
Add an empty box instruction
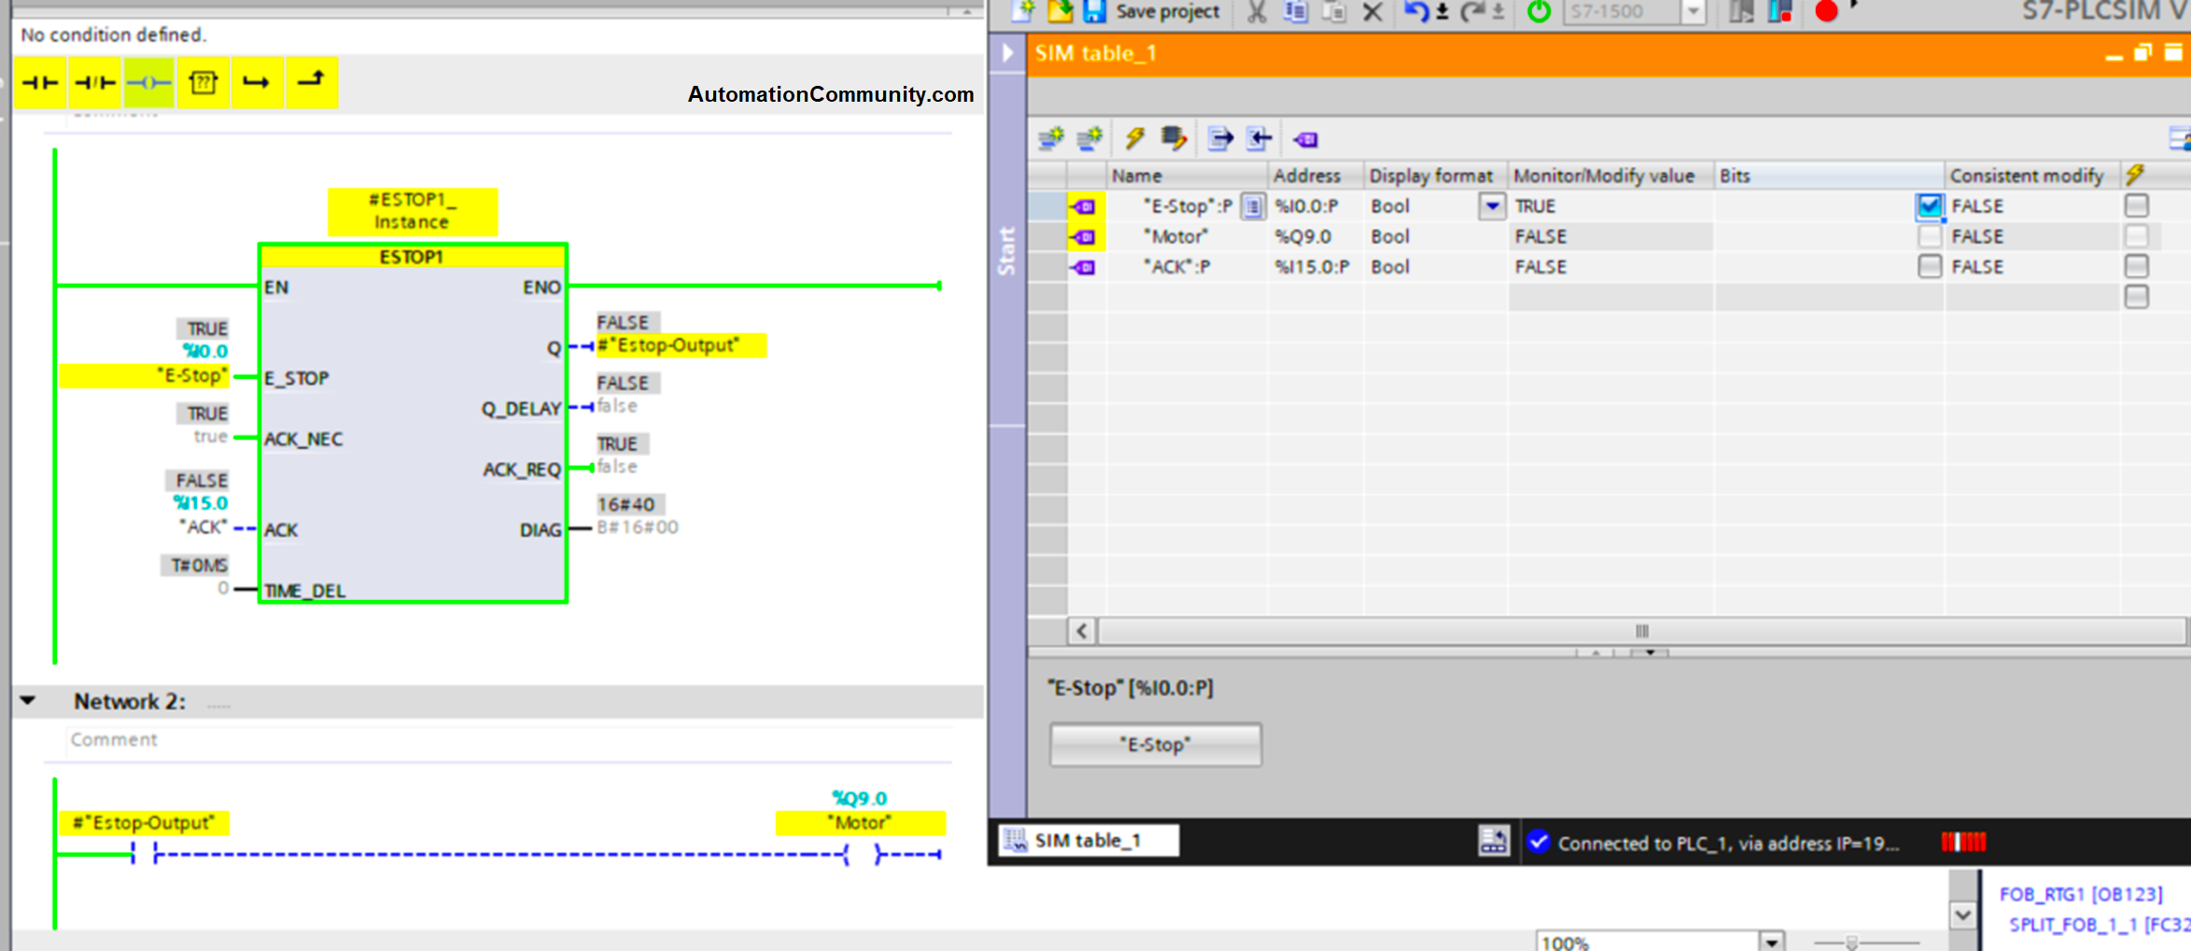tap(203, 83)
